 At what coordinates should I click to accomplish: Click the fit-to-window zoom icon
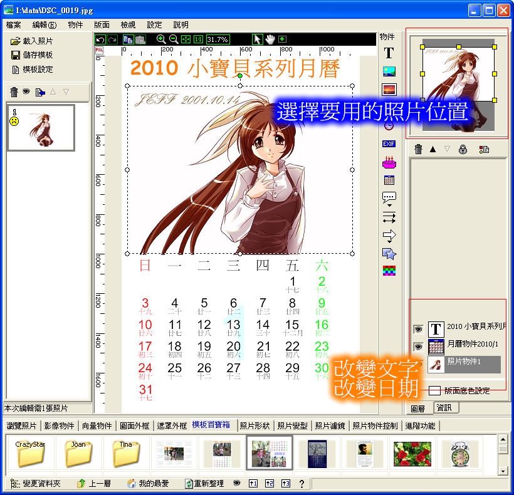coord(186,39)
